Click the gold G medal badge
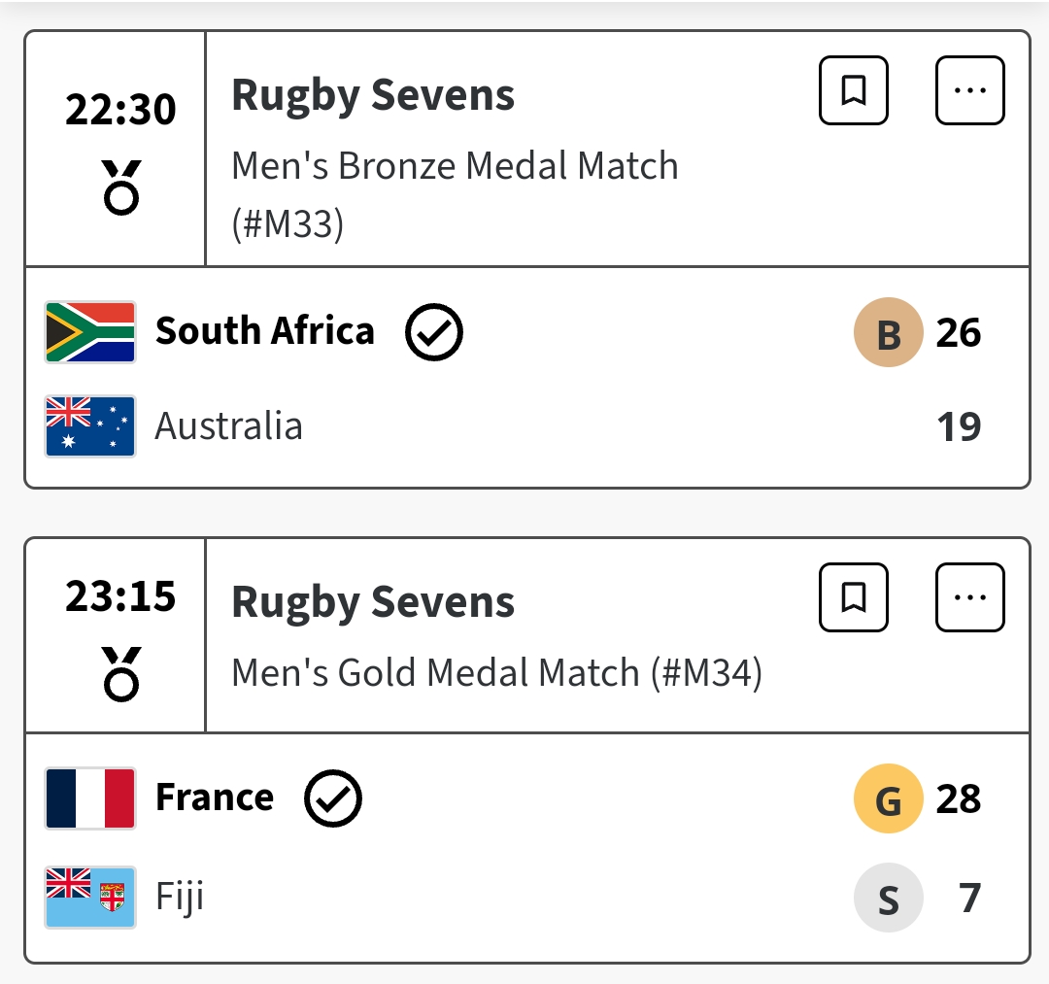 888,799
